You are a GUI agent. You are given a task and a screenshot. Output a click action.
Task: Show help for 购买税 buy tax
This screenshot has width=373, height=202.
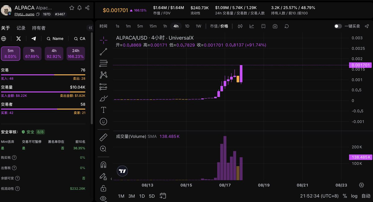(14, 158)
